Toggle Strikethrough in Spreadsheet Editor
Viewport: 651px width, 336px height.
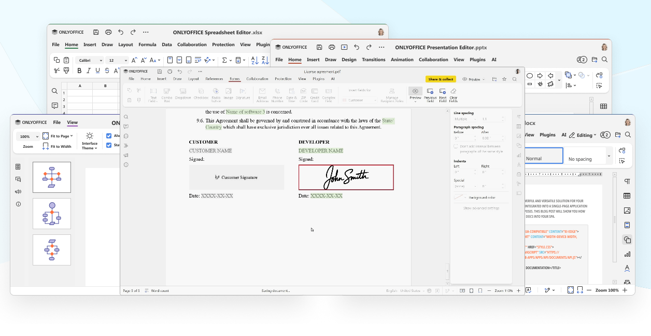107,71
